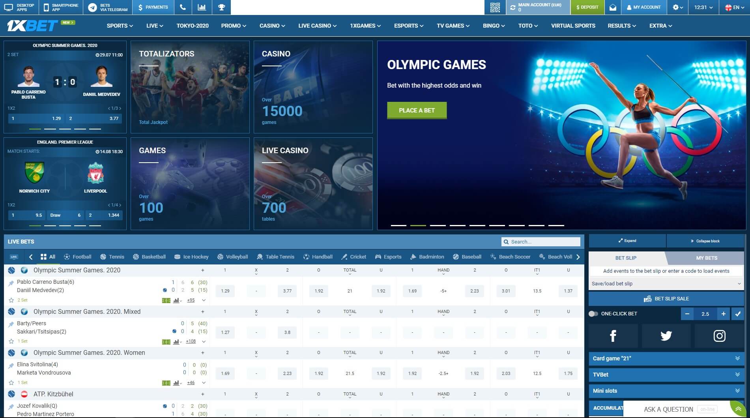Viewport: 750px width, 418px height.
Task: Open the Totalizators tile
Action: (190, 87)
